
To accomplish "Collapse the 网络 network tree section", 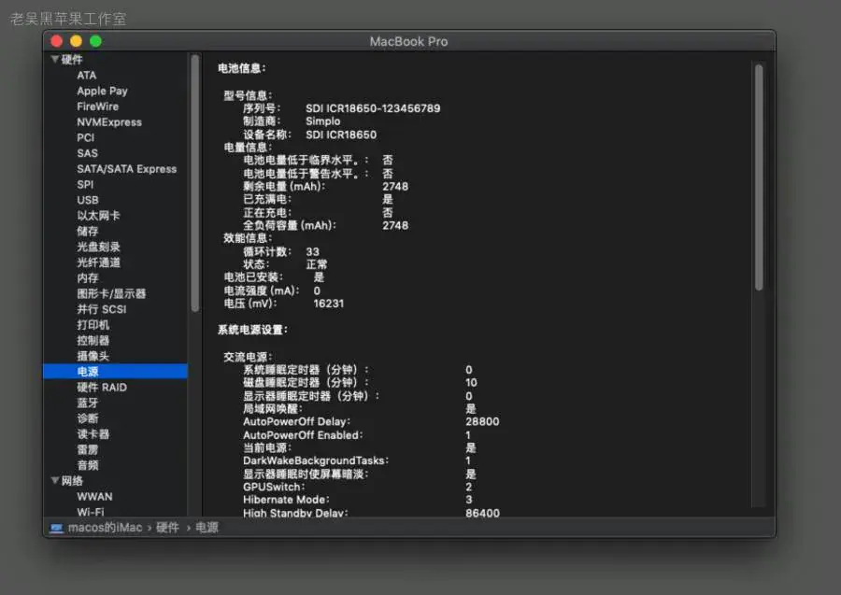I will [55, 480].
